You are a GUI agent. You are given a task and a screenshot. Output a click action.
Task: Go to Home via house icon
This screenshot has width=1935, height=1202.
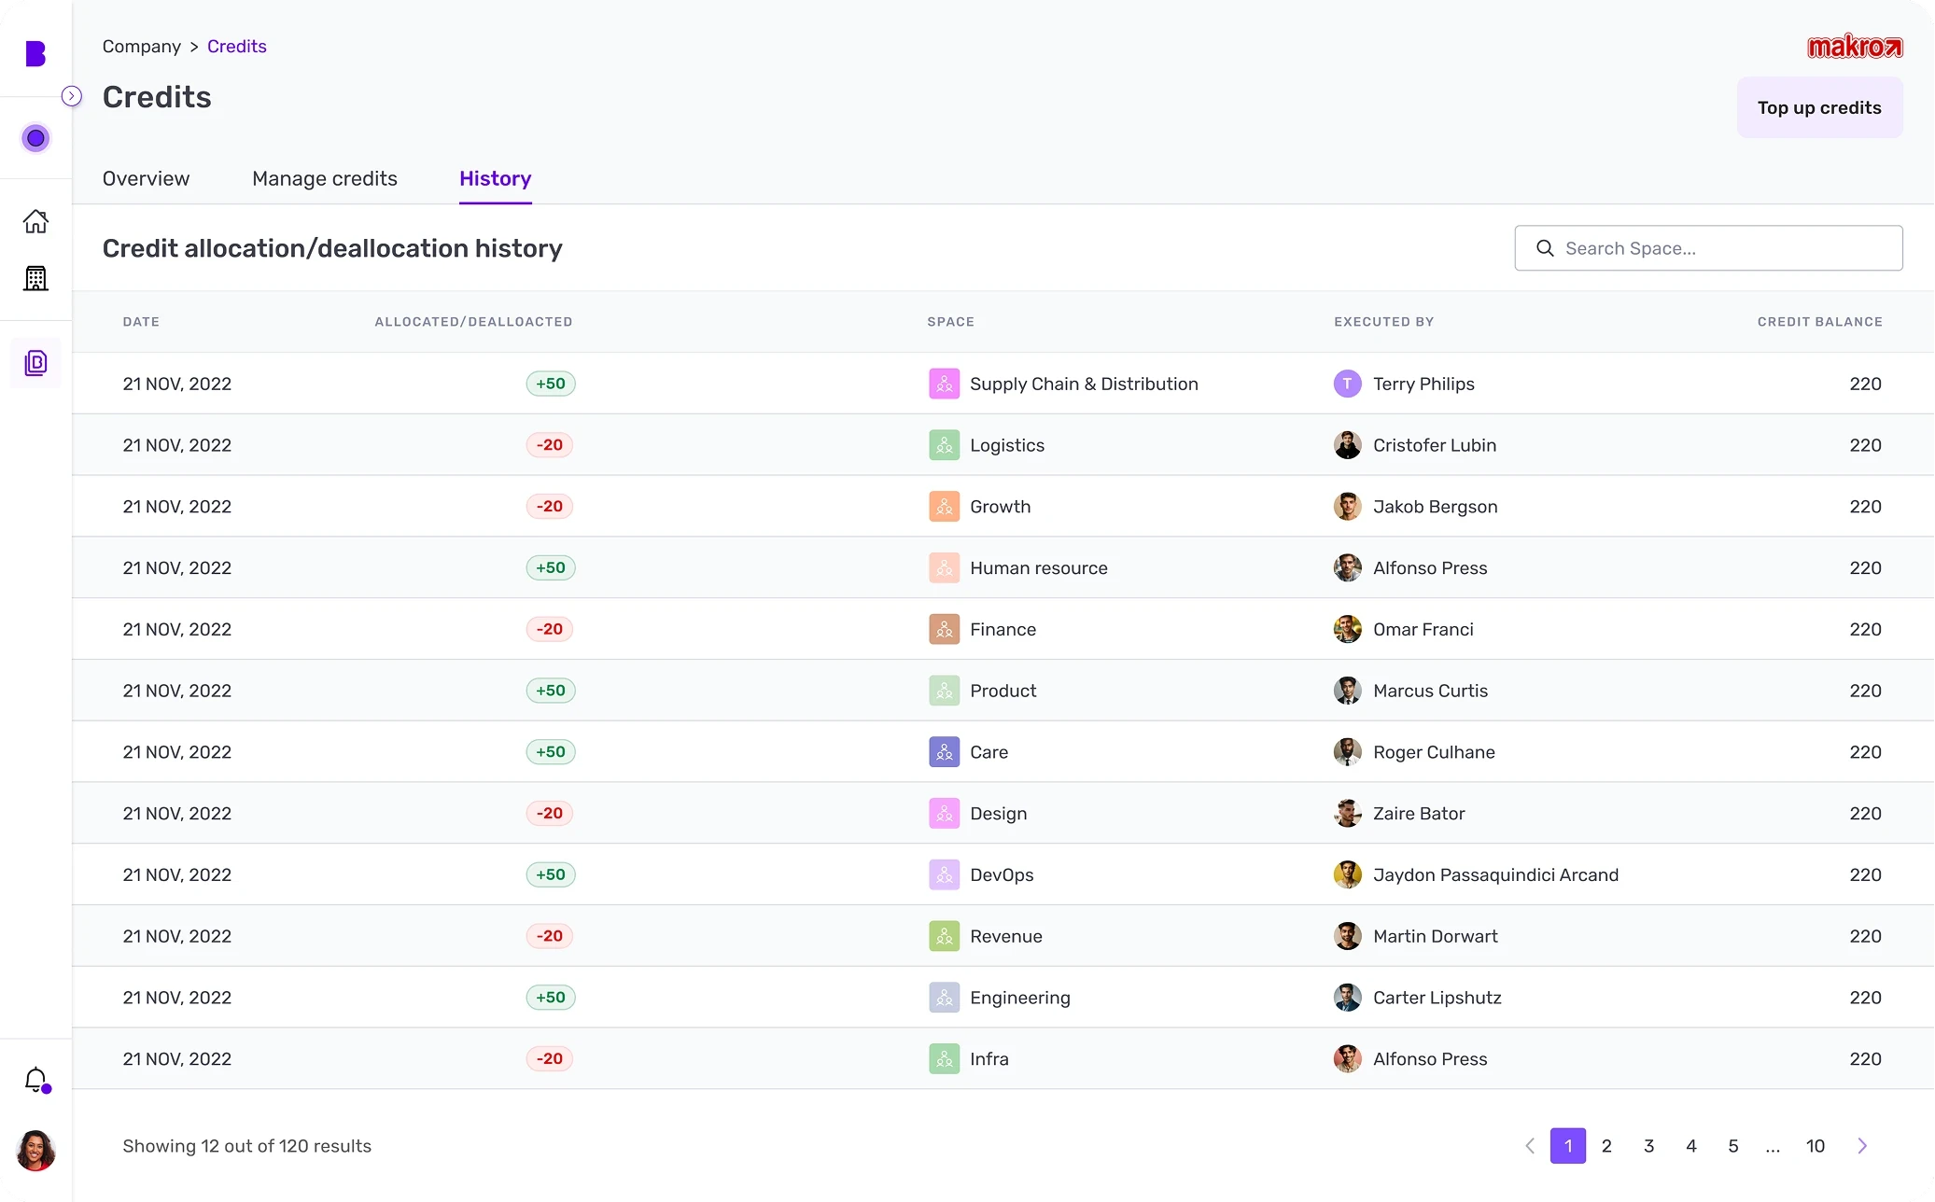pos(35,221)
